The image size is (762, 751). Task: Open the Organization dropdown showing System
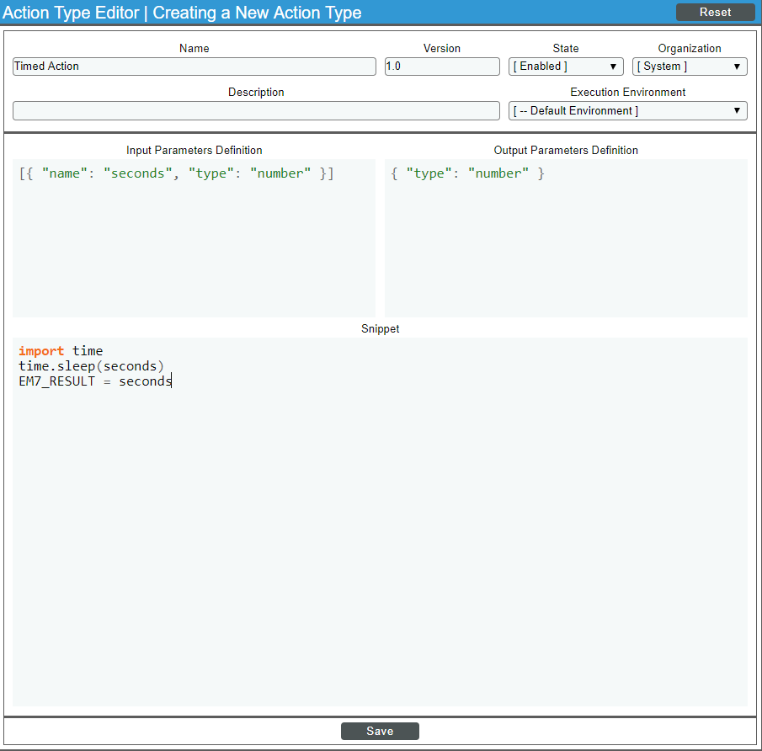689,67
